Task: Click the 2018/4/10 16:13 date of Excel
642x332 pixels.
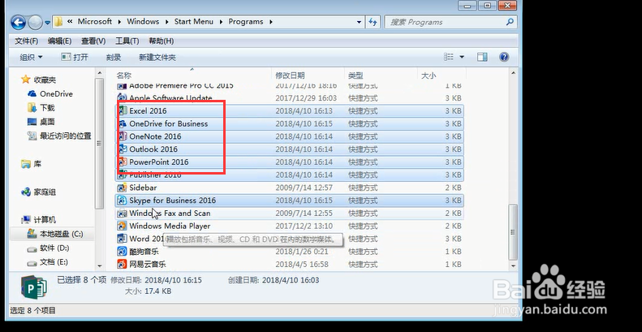Action: pos(304,111)
